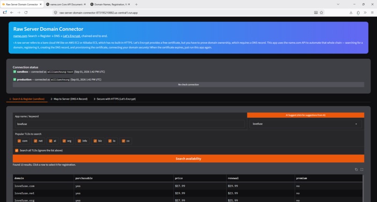This screenshot has width=377, height=202.
Task: Open a new browser tab
Action: tap(136, 4)
